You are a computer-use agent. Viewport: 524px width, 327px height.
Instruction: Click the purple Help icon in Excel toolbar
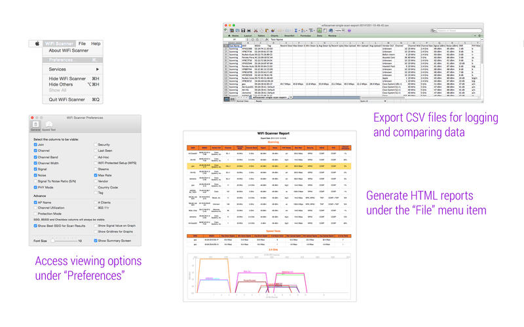coord(349,30)
